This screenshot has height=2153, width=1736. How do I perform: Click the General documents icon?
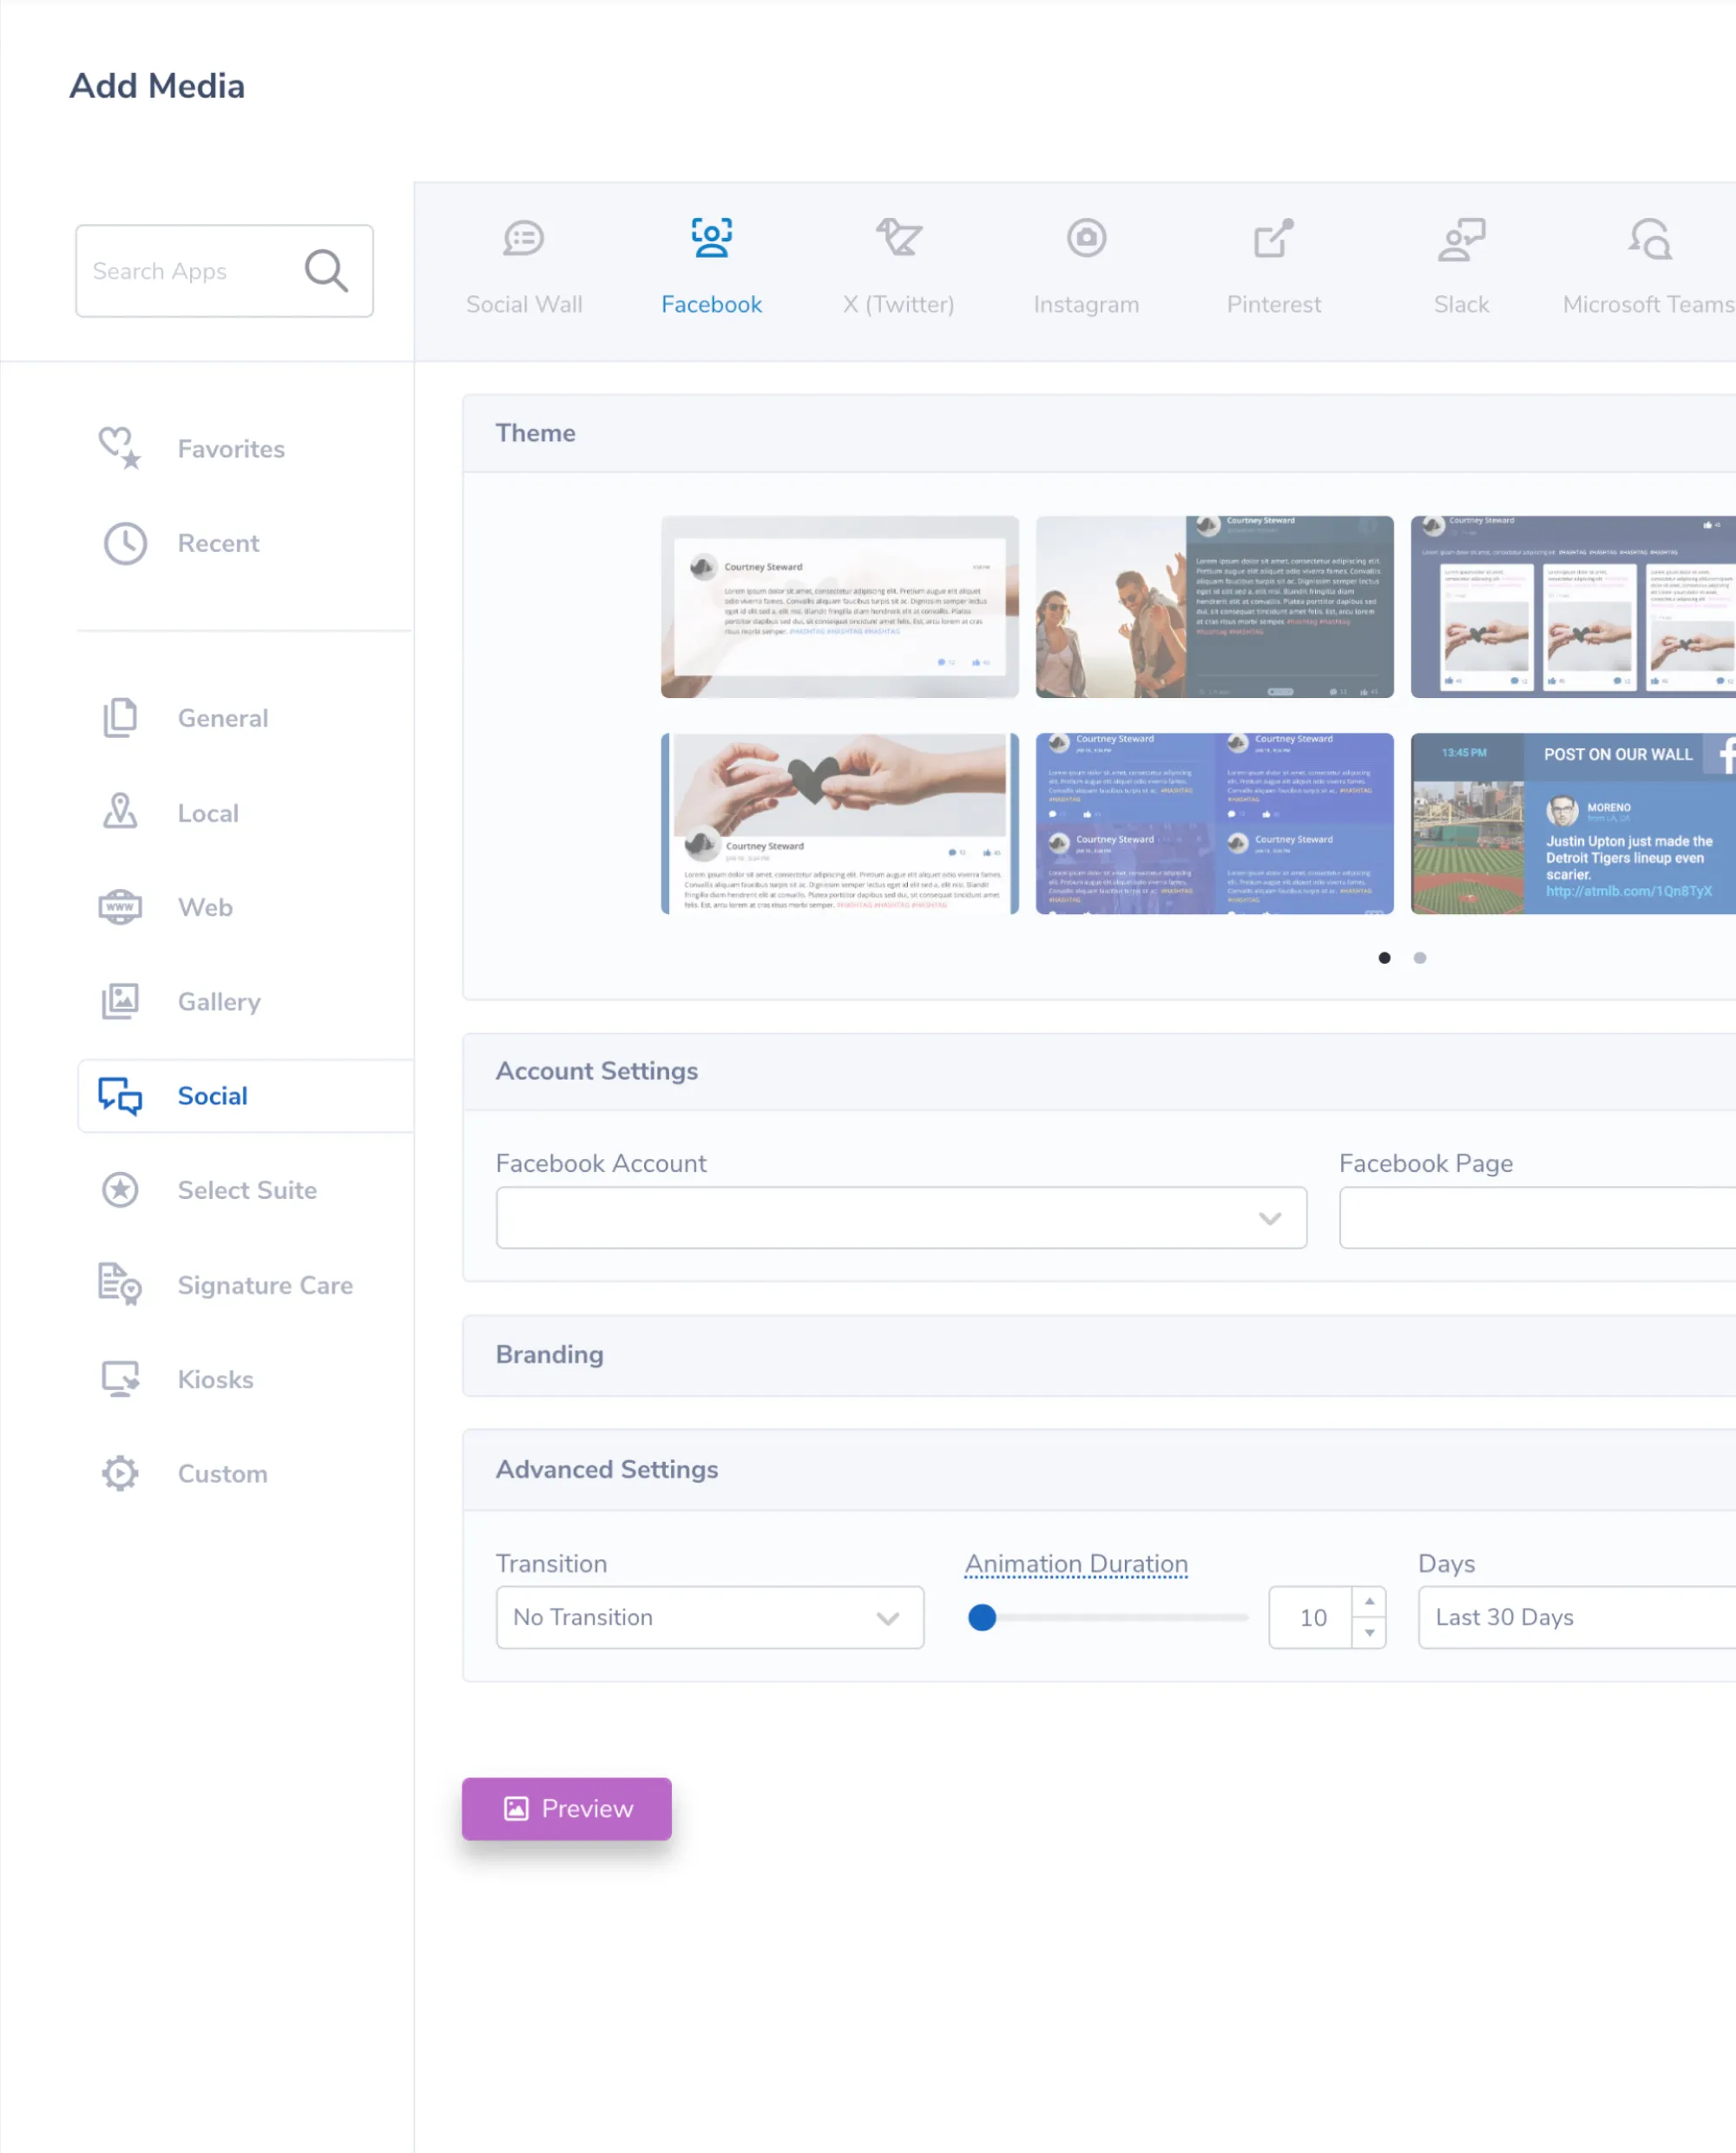click(120, 718)
